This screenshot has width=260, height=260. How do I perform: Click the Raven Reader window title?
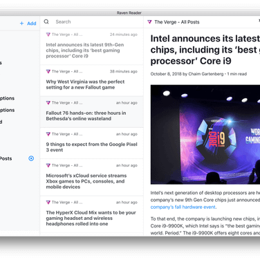(x=129, y=13)
